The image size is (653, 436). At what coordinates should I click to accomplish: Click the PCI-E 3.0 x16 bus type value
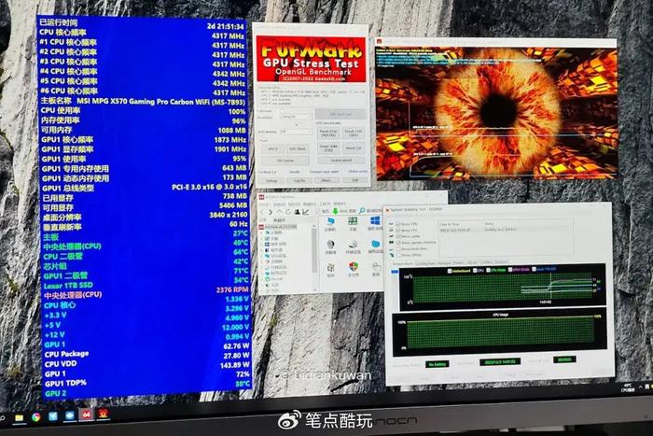pos(209,187)
